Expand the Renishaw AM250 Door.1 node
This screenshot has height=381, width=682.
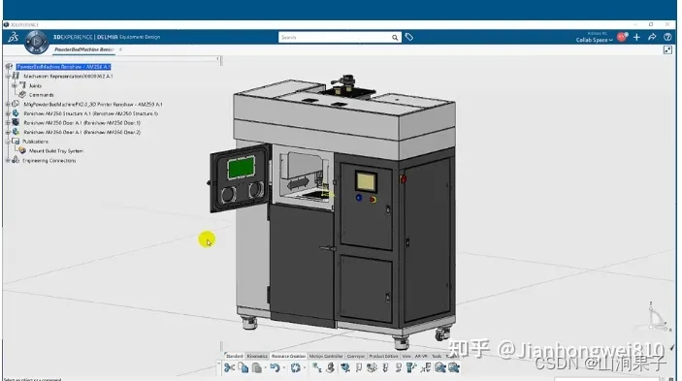8,123
